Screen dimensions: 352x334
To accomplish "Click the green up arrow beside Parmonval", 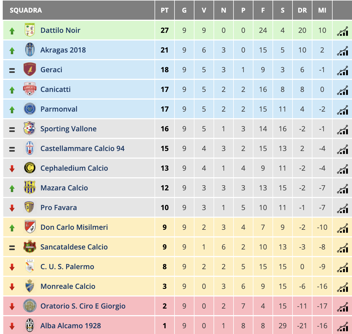I will [12, 110].
